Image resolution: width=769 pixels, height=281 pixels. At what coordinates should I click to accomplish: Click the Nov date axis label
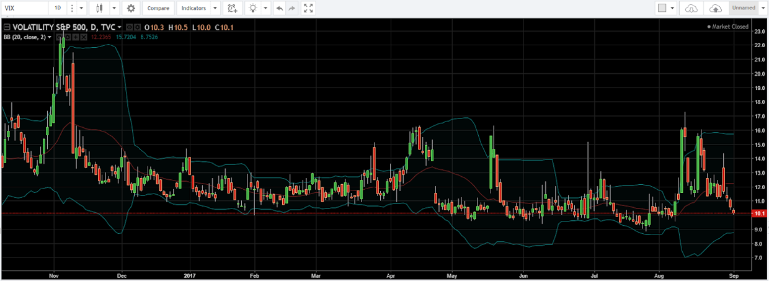(53, 274)
